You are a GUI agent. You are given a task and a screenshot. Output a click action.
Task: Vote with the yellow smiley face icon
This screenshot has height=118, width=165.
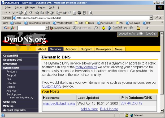click(x=103, y=28)
